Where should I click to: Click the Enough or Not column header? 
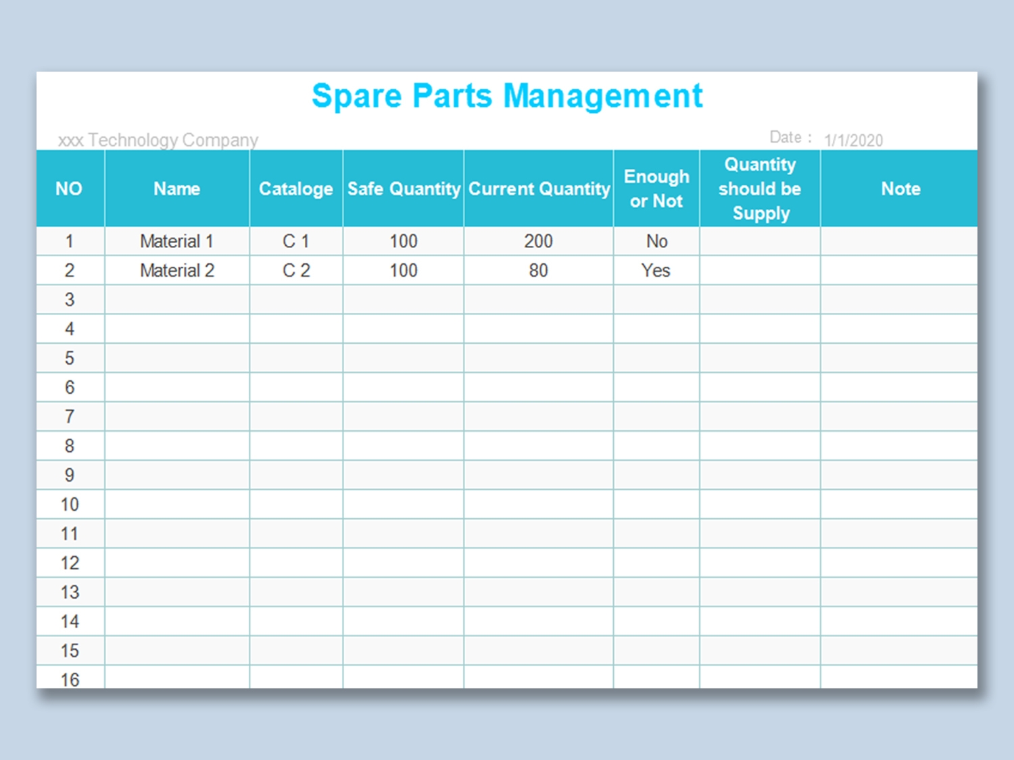(x=656, y=188)
